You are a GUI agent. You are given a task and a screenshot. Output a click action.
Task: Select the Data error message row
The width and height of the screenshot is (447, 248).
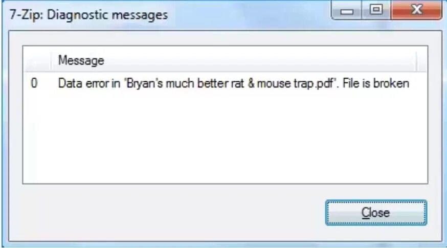click(225, 83)
